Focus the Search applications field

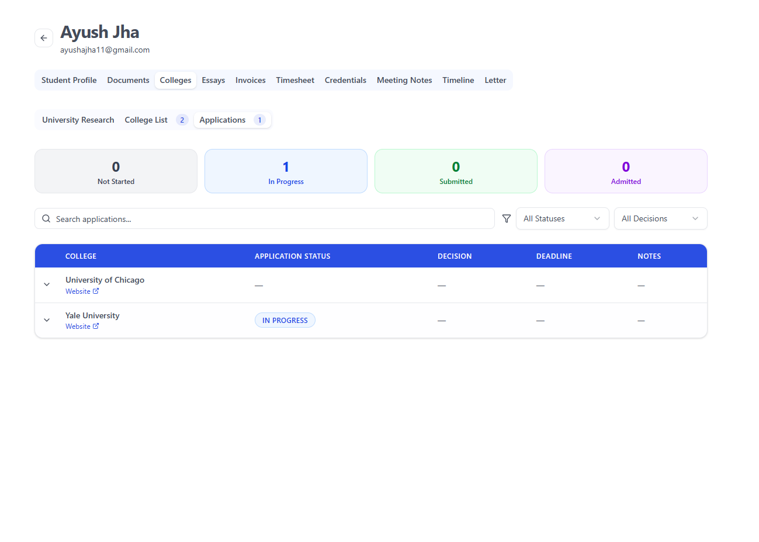(x=265, y=218)
